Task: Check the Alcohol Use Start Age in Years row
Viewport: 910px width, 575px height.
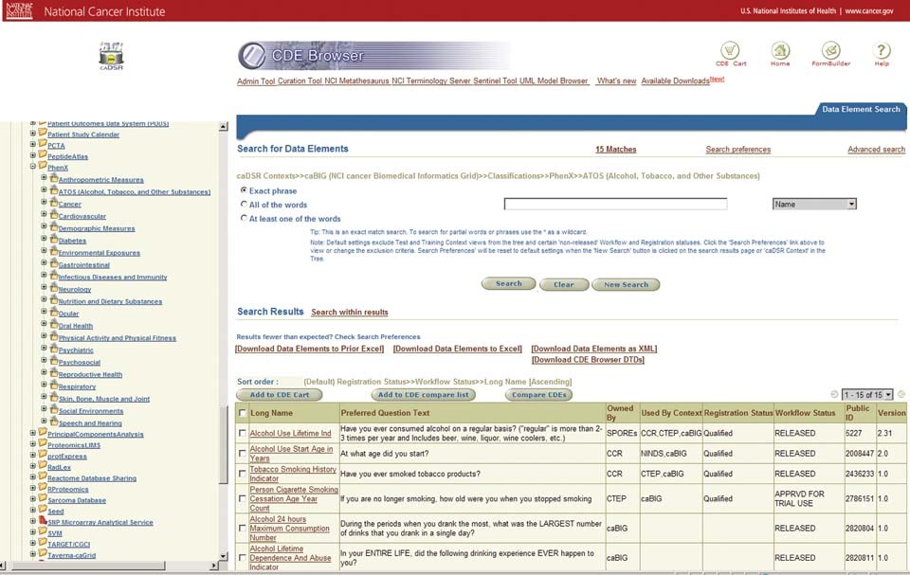Action: (x=243, y=453)
